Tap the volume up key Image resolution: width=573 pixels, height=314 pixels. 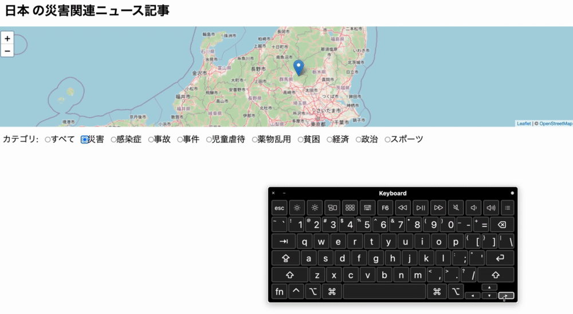pos(491,207)
